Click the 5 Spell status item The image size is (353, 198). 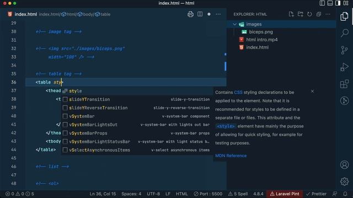[238, 194]
